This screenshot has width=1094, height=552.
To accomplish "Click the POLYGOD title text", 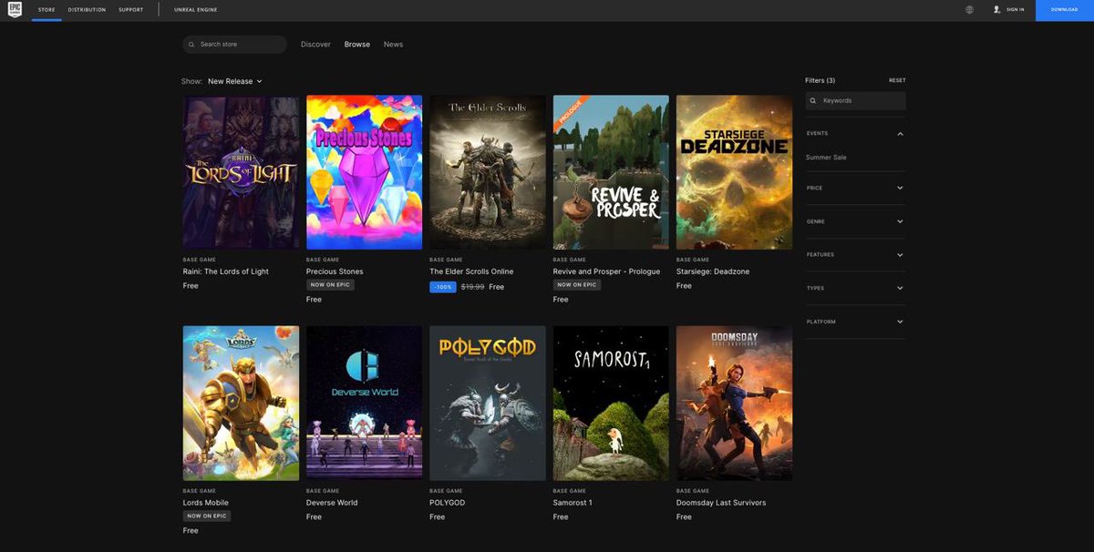I will tap(447, 503).
